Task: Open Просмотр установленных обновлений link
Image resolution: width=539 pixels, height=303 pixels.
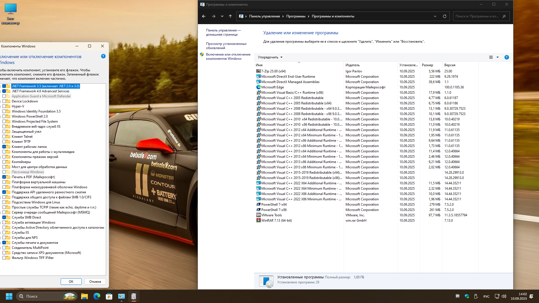Action: (x=226, y=46)
